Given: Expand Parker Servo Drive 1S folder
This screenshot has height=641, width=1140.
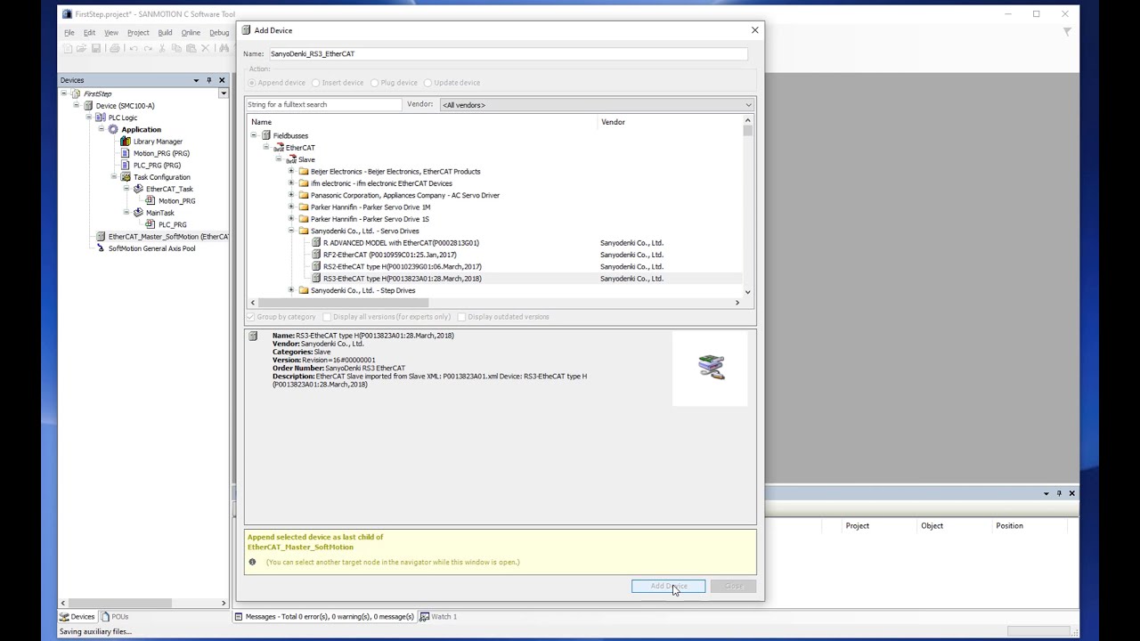Looking at the screenshot, I should click(x=291, y=219).
